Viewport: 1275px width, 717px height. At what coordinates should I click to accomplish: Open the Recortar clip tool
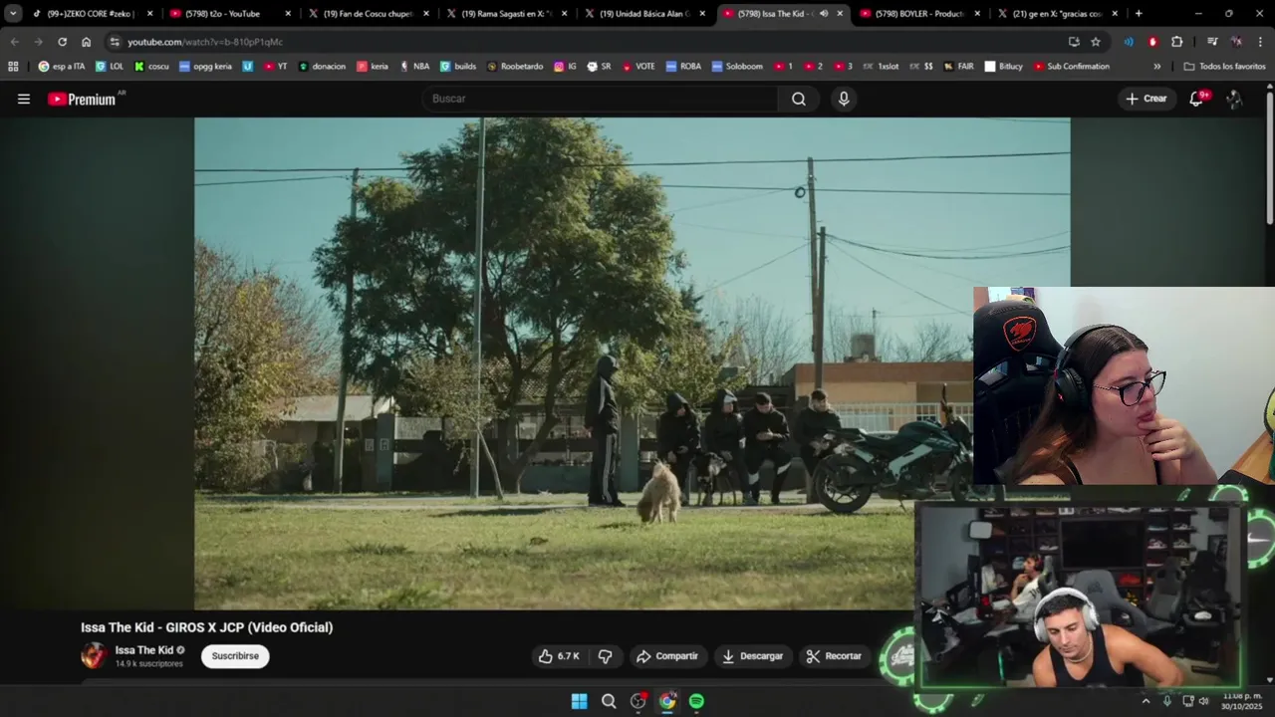tap(834, 656)
